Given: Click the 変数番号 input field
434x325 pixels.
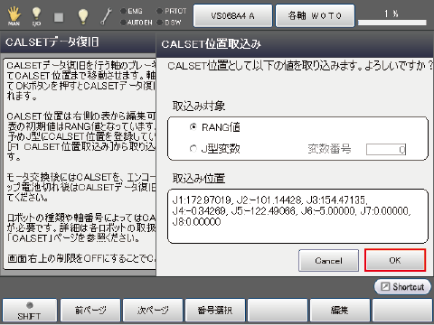Looking at the screenshot, I should pyautogui.click(x=386, y=150).
